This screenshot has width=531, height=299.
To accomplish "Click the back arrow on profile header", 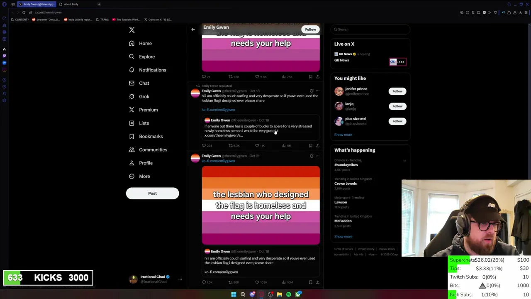I will pos(193,29).
